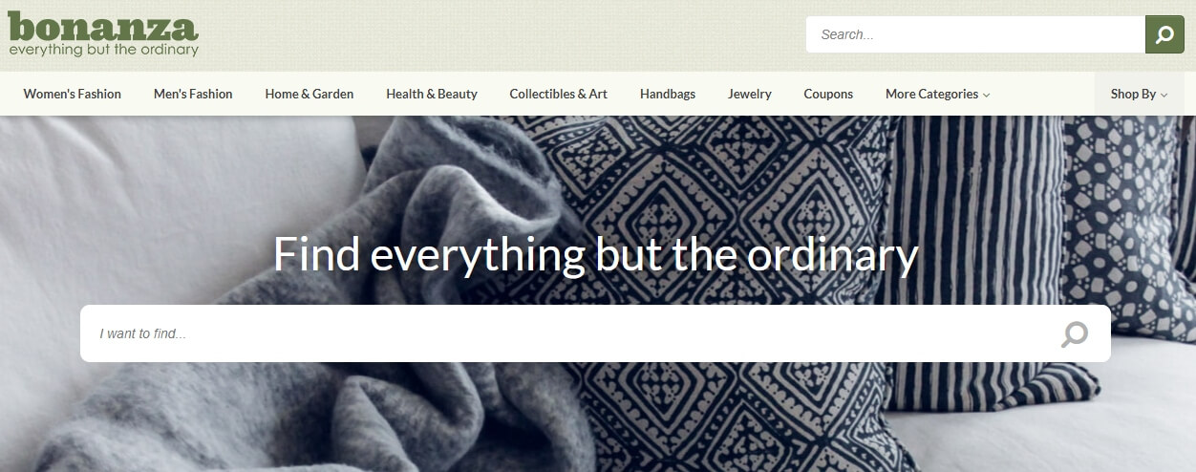Image resolution: width=1196 pixels, height=472 pixels.
Task: Click the green magnifier search button
Action: click(1164, 34)
